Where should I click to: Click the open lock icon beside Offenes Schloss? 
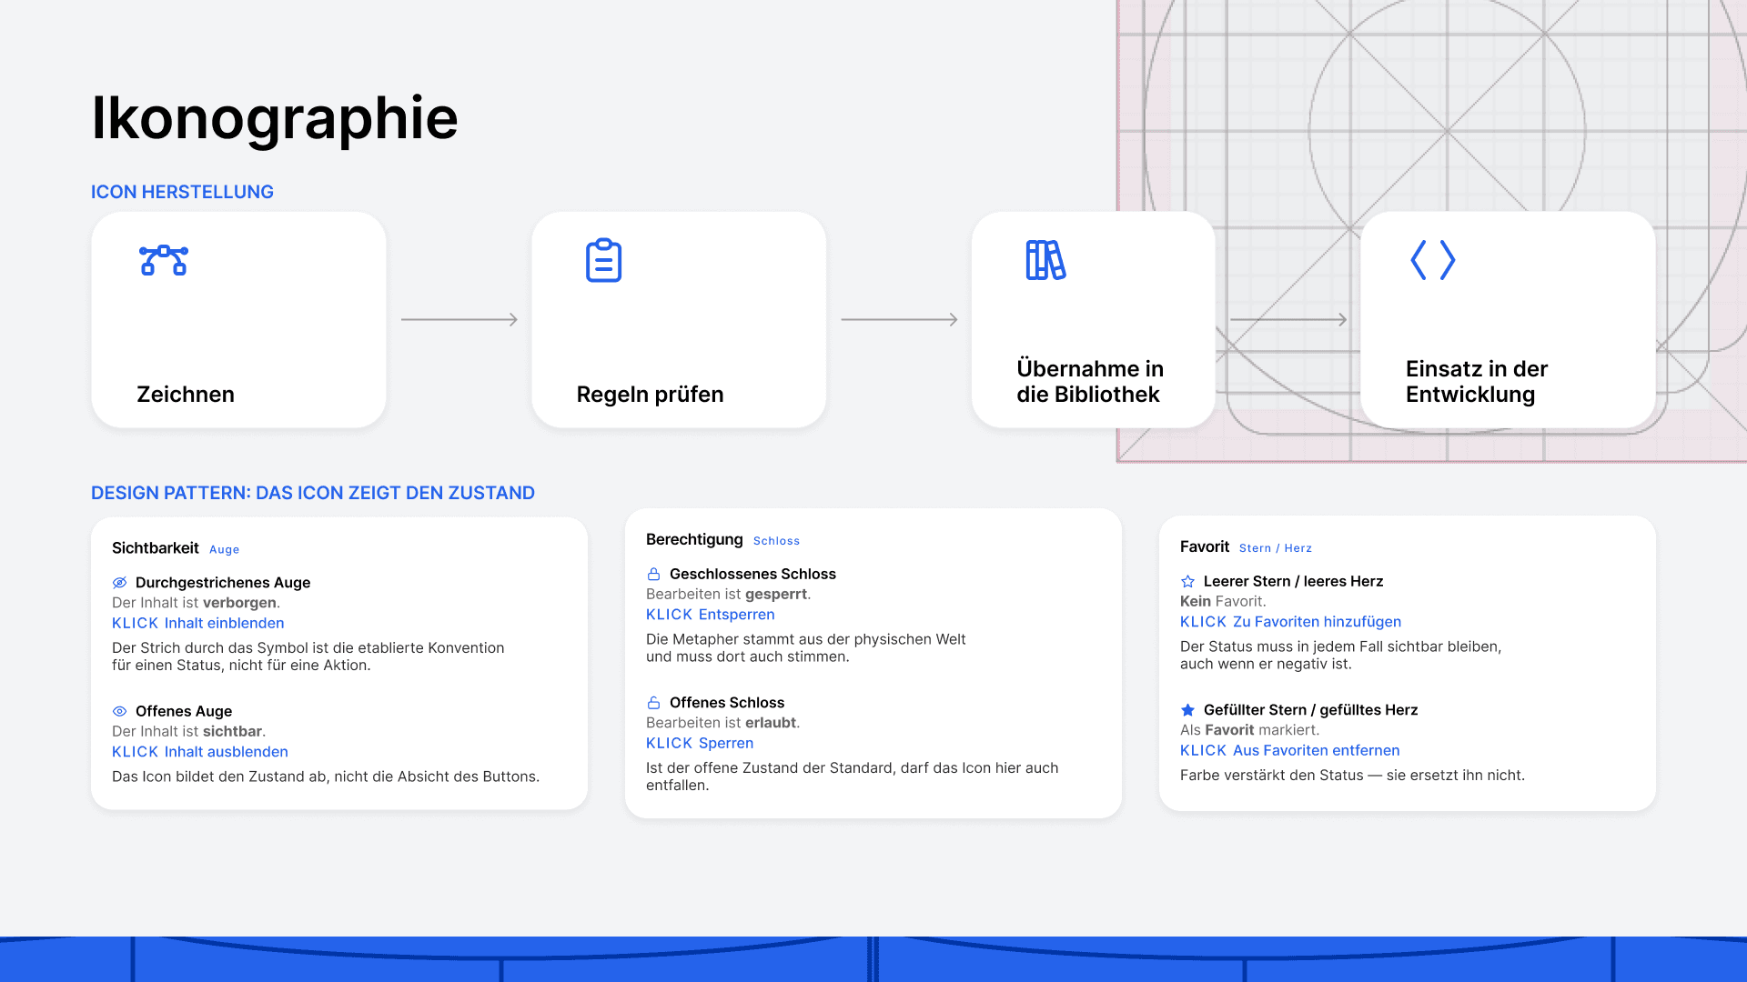coord(653,703)
